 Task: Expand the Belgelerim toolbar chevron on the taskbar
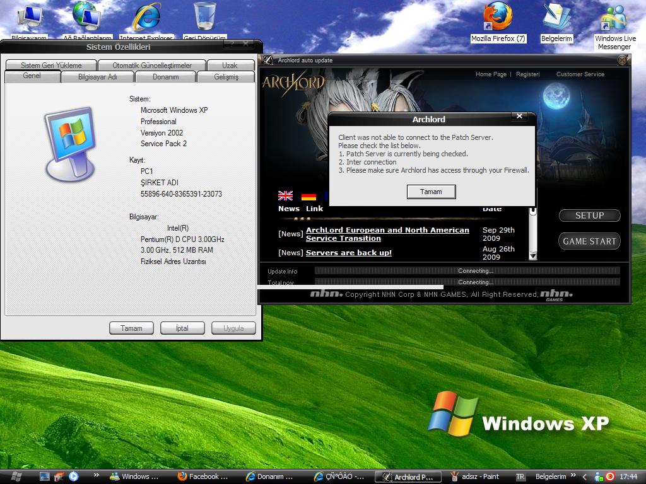pos(573,475)
